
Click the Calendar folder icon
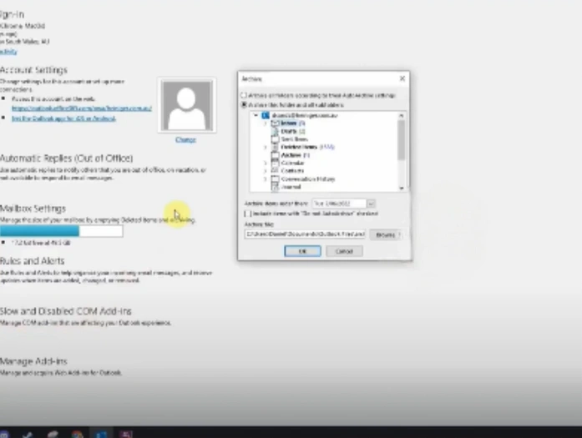tap(275, 164)
